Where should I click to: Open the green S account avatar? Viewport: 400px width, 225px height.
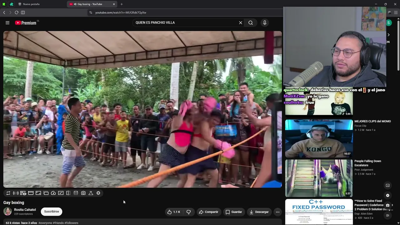coord(389,22)
